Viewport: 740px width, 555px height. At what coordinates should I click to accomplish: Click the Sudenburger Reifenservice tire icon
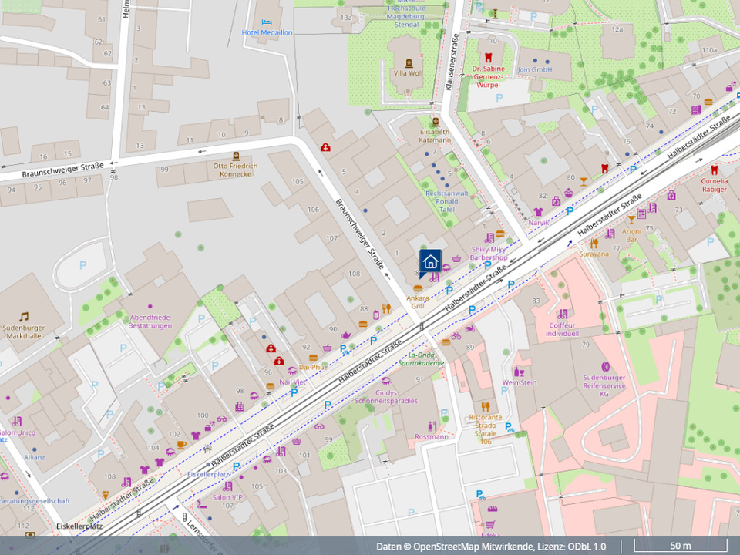coord(604,366)
